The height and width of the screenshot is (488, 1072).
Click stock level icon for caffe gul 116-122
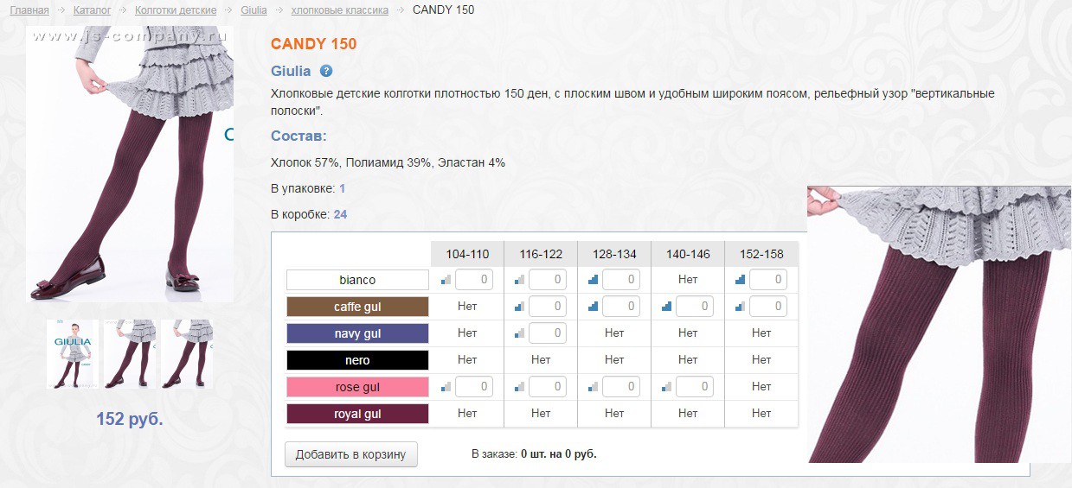(519, 307)
